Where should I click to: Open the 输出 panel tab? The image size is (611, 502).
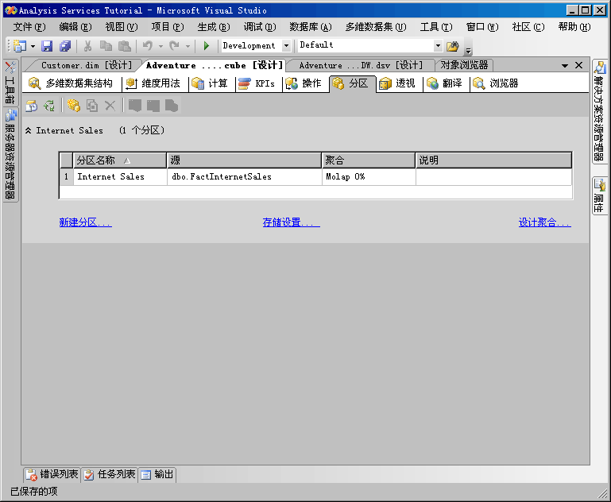click(157, 474)
